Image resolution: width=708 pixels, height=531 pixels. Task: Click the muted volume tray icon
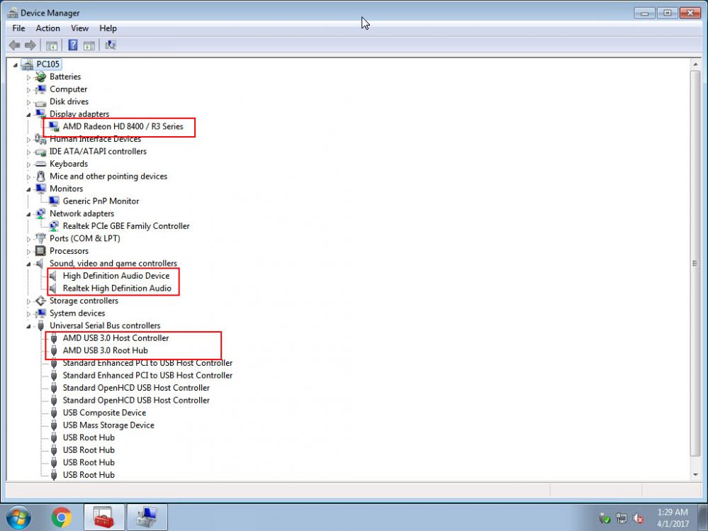(638, 518)
